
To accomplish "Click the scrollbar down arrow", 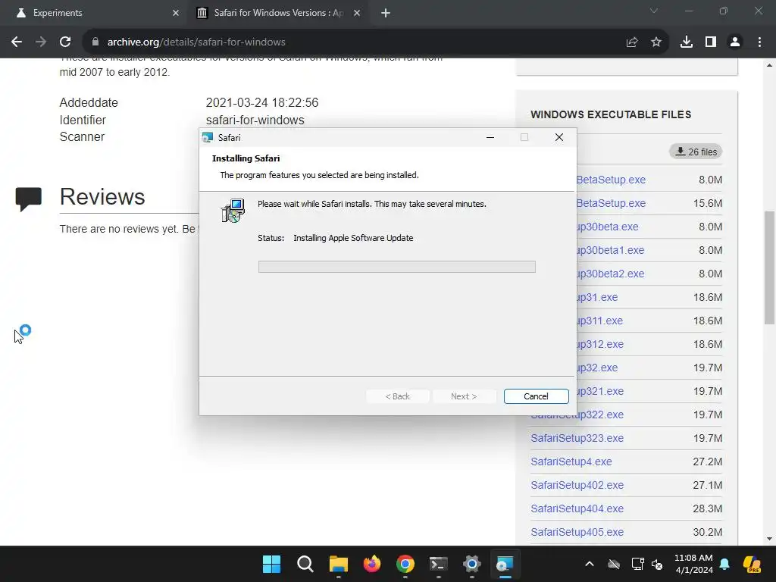I will (769, 539).
